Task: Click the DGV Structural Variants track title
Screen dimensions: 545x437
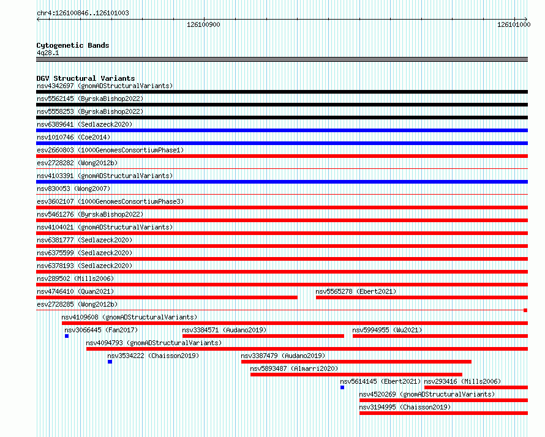Action: click(x=86, y=78)
